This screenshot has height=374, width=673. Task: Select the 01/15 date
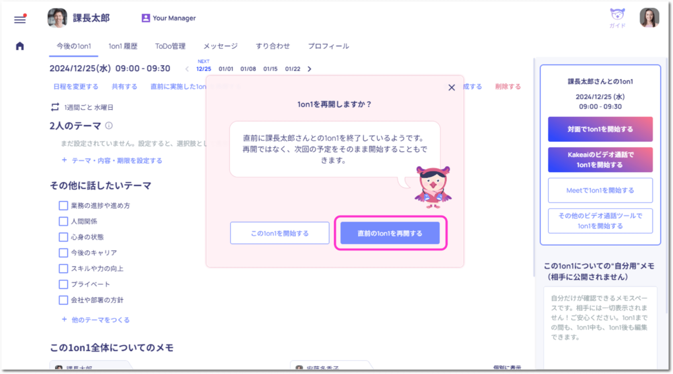[x=270, y=69]
